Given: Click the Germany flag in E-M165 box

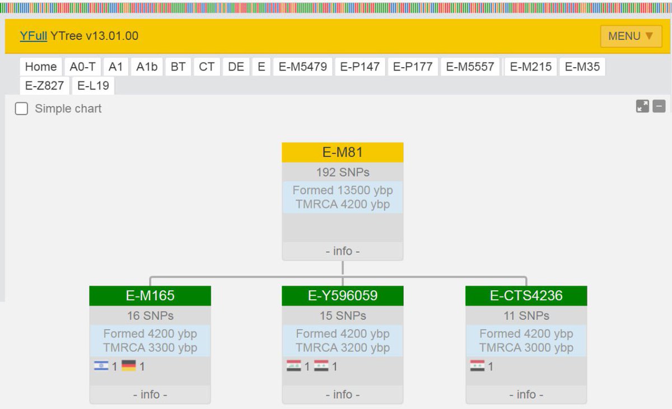Looking at the screenshot, I should tap(129, 366).
